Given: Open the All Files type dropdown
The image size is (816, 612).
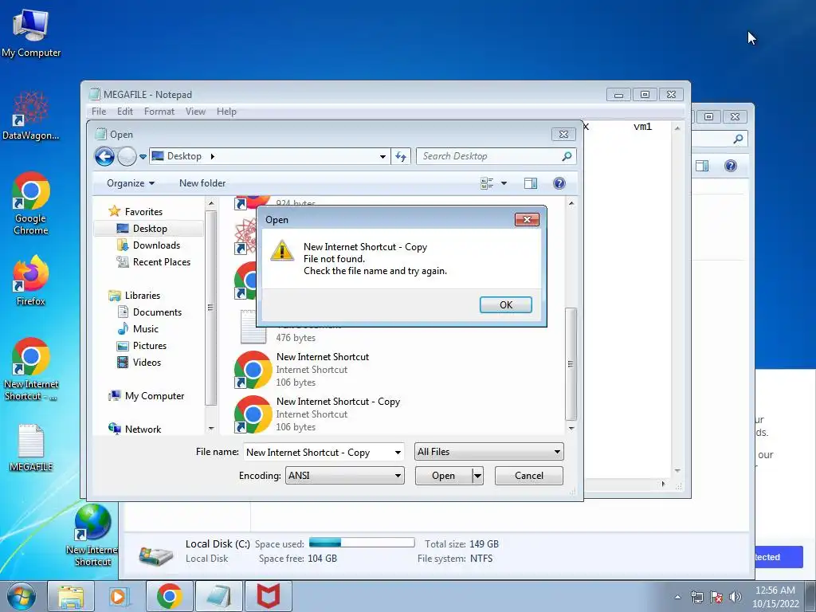Looking at the screenshot, I should [x=488, y=452].
